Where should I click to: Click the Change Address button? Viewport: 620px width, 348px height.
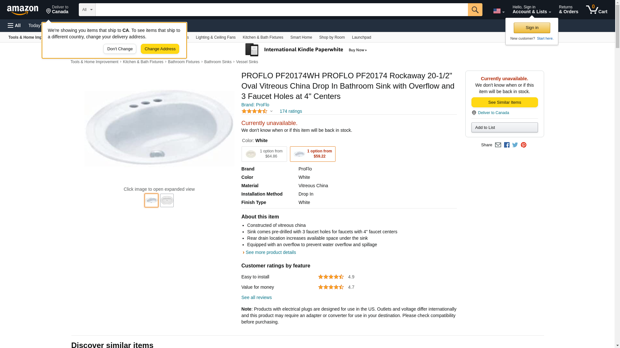click(160, 49)
